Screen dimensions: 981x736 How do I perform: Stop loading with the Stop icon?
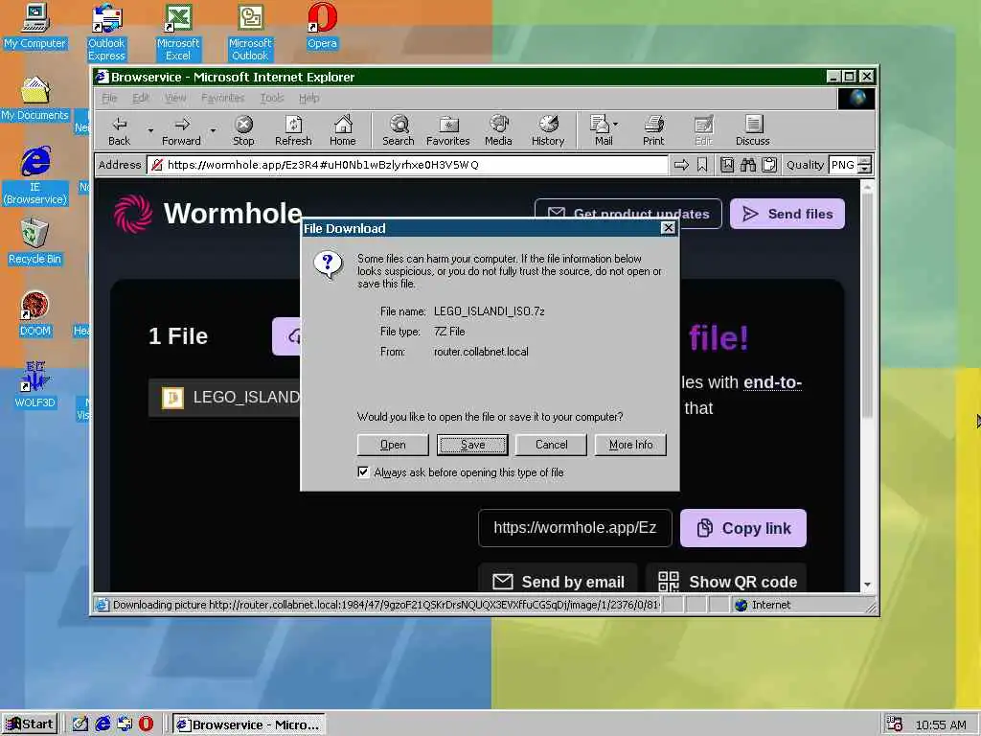tap(243, 130)
